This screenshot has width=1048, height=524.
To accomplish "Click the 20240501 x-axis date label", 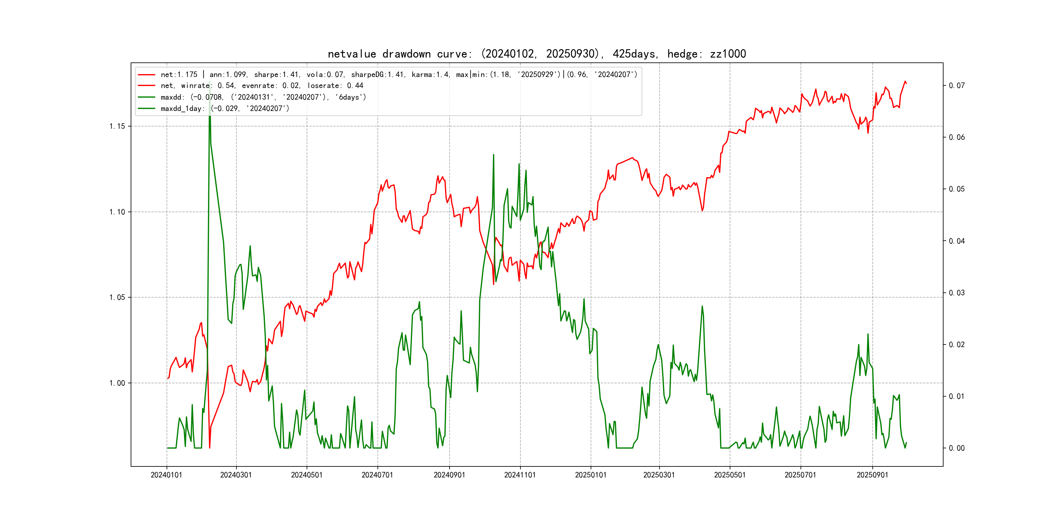I will tap(307, 475).
